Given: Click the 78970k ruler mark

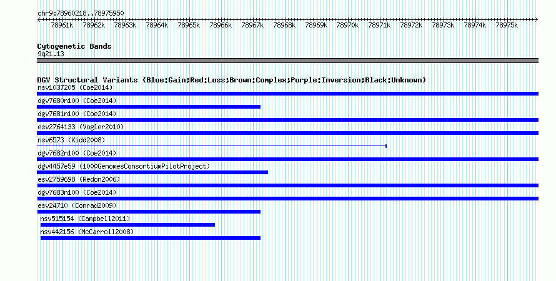Looking at the screenshot, I should point(347,25).
